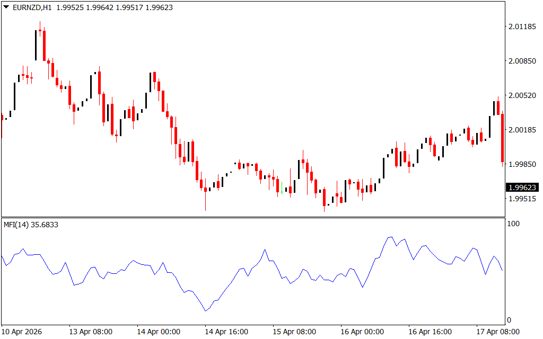Click the green doji candlestick on the chart
The image size is (543, 339).
coord(282,188)
